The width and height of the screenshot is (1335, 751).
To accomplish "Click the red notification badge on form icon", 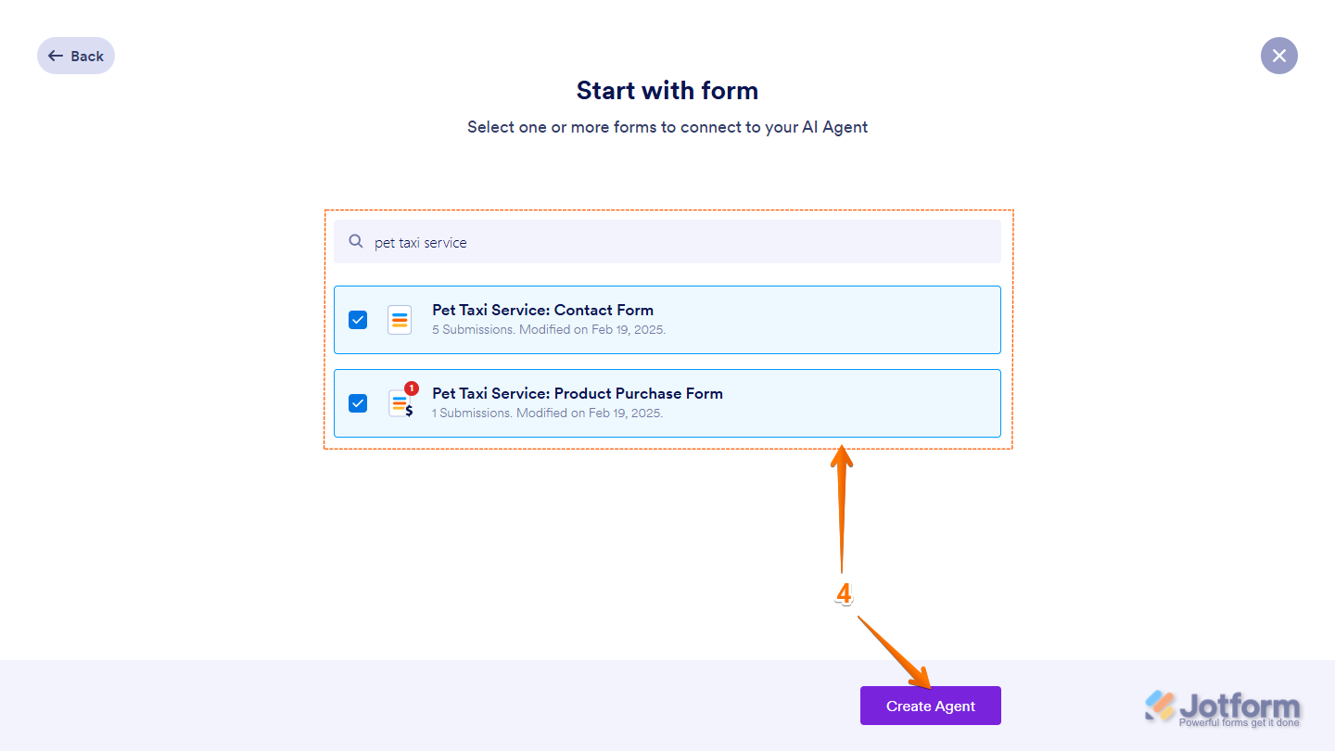I will click(x=412, y=388).
